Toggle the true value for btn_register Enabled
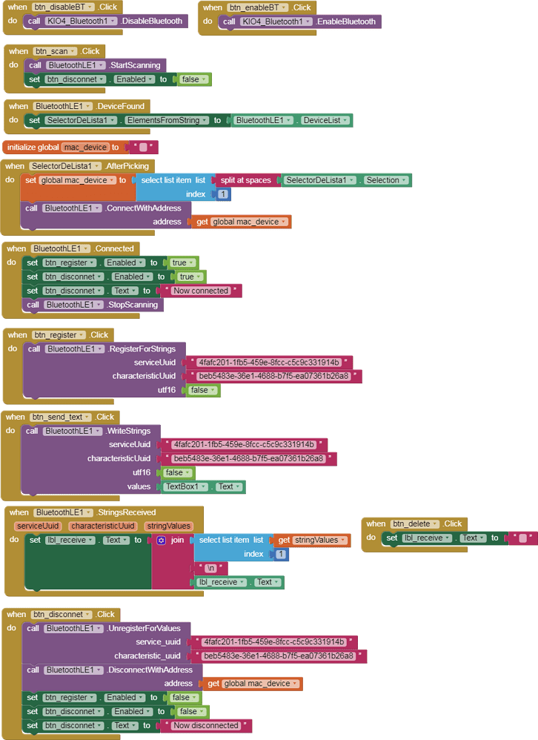This screenshot has height=740, width=538. pos(183,262)
